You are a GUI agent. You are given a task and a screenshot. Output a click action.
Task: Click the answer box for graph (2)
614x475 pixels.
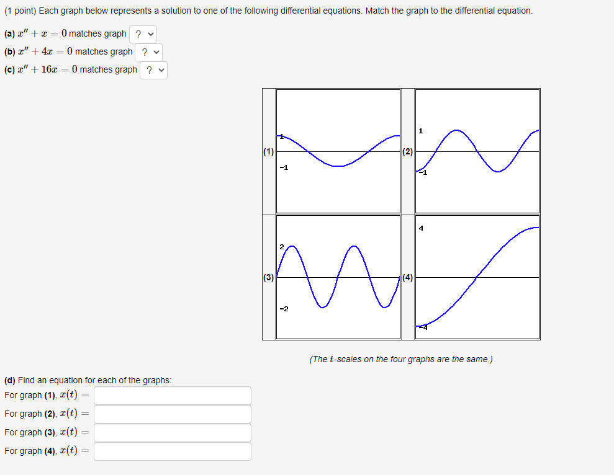(173, 414)
